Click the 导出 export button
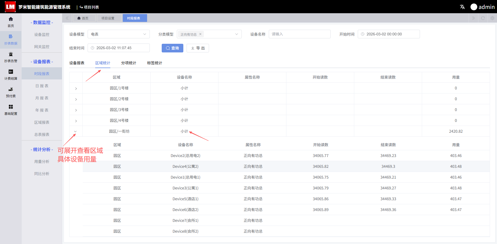The height and width of the screenshot is (244, 497). pyautogui.click(x=198, y=48)
